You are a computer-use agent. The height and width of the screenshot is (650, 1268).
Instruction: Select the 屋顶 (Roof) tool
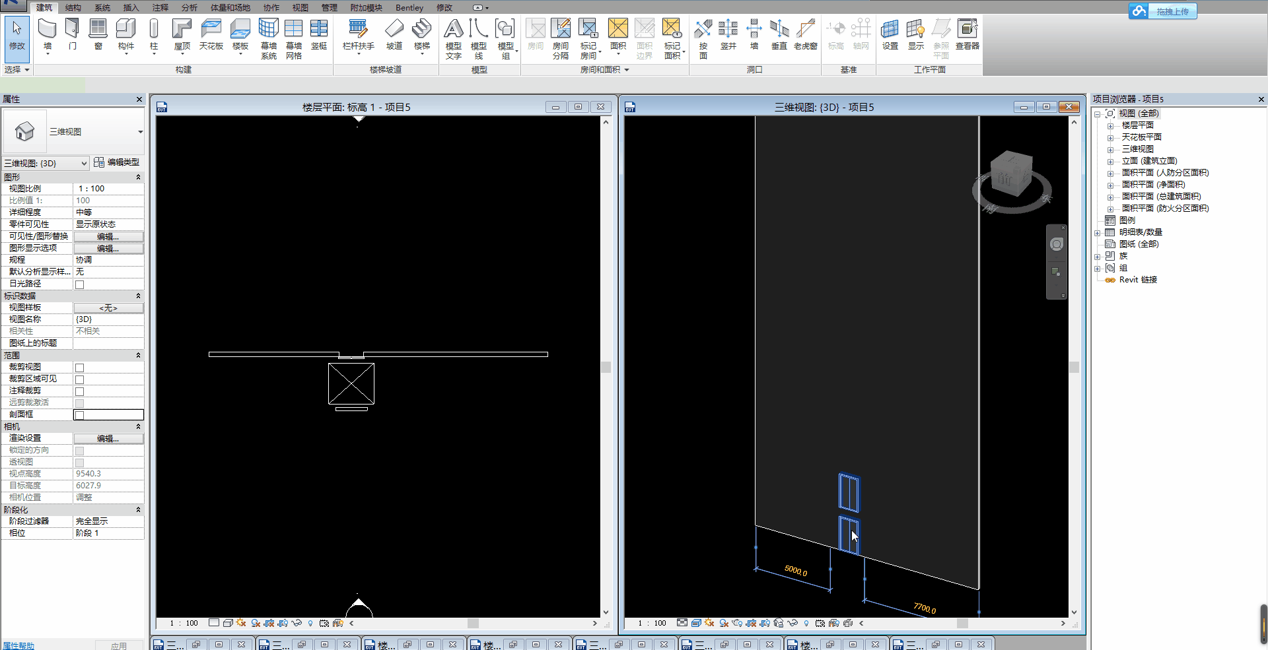(x=182, y=35)
